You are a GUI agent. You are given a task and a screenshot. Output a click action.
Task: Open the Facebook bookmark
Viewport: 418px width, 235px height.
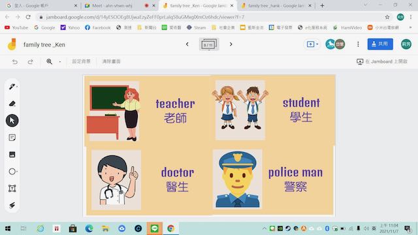click(97, 27)
